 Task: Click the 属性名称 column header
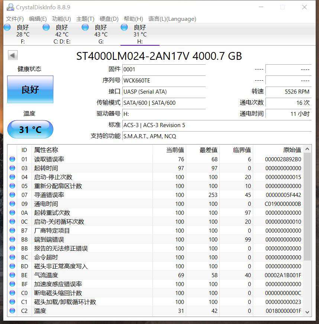coord(92,150)
